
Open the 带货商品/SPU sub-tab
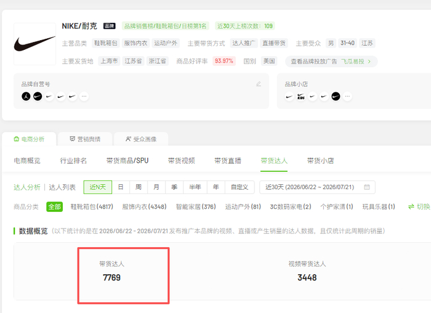[127, 161]
